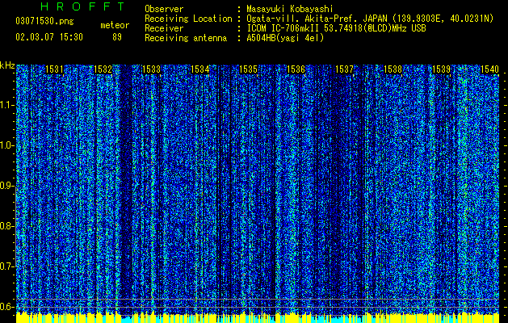The height and width of the screenshot is (323, 508).
Task: Click the date stamp 02.03.07 15:30
Action: coord(49,37)
